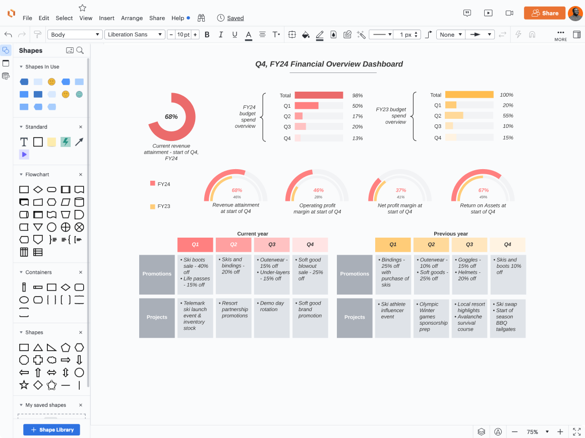The image size is (585, 438).
Task: Open the font color picker swatch
Action: 249,34
